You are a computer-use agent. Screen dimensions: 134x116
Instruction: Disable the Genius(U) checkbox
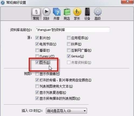tap(69, 56)
